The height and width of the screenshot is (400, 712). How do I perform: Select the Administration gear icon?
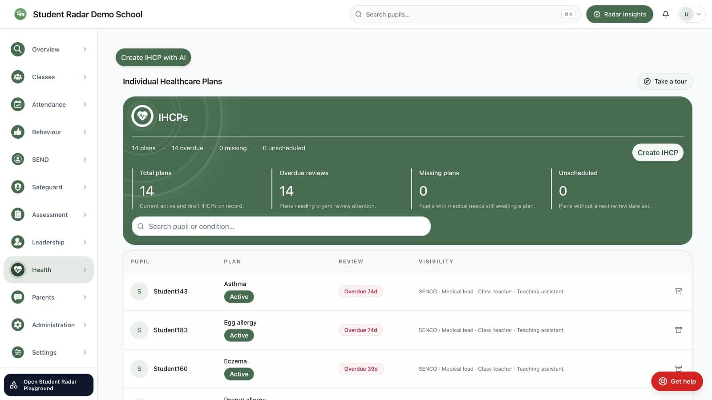(18, 325)
